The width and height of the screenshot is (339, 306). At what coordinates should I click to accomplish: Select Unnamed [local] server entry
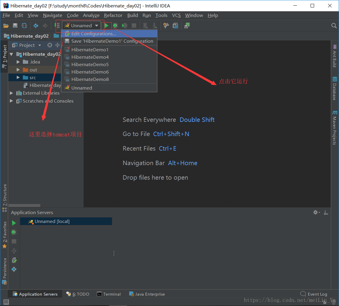[66, 221]
